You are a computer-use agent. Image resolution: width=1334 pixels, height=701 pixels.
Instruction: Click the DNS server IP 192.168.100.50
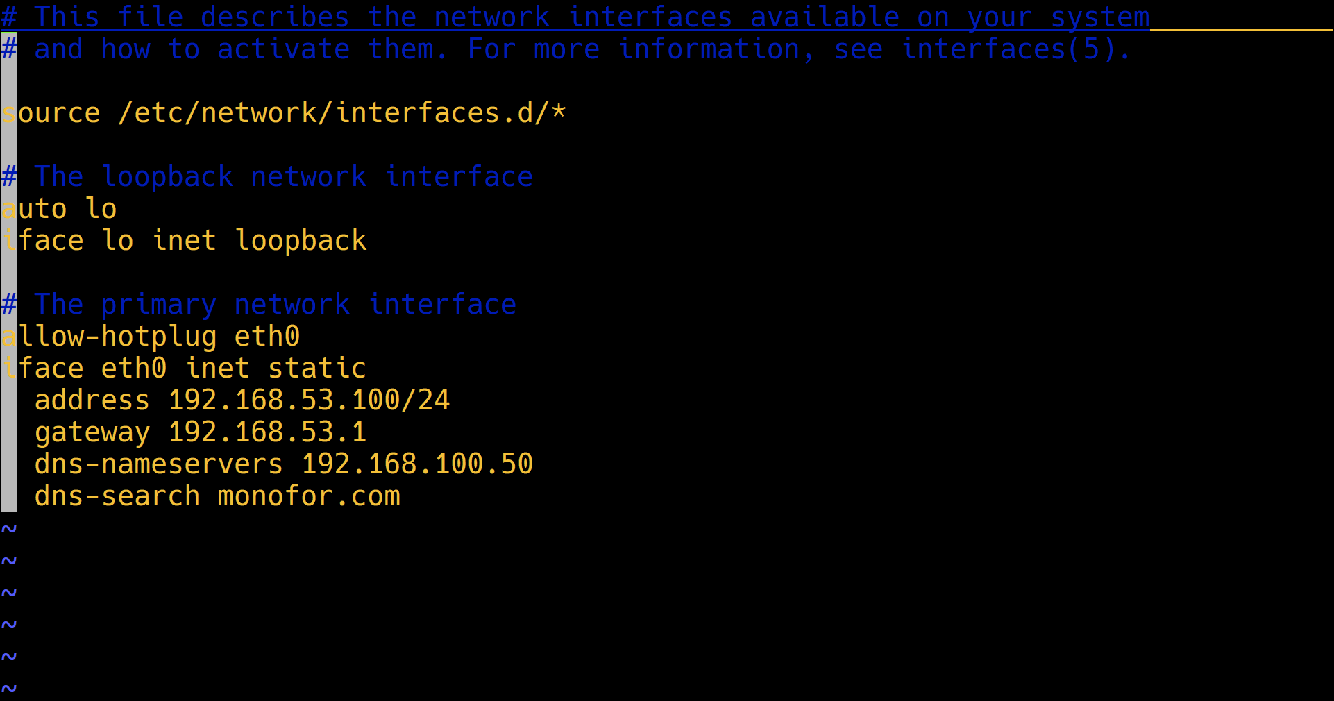coord(417,464)
